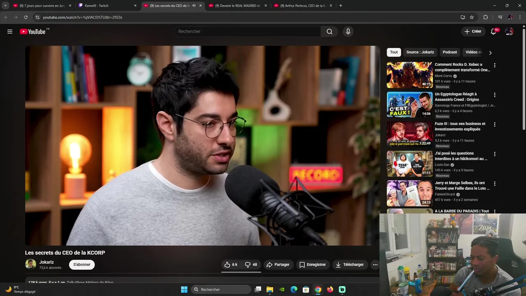Image resolution: width=526 pixels, height=296 pixels.
Task: Click the Chrome address bar URL
Action: click(x=82, y=17)
